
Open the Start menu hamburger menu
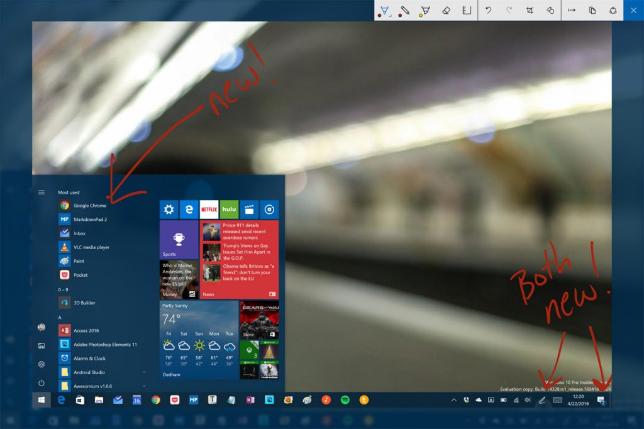[x=42, y=192]
